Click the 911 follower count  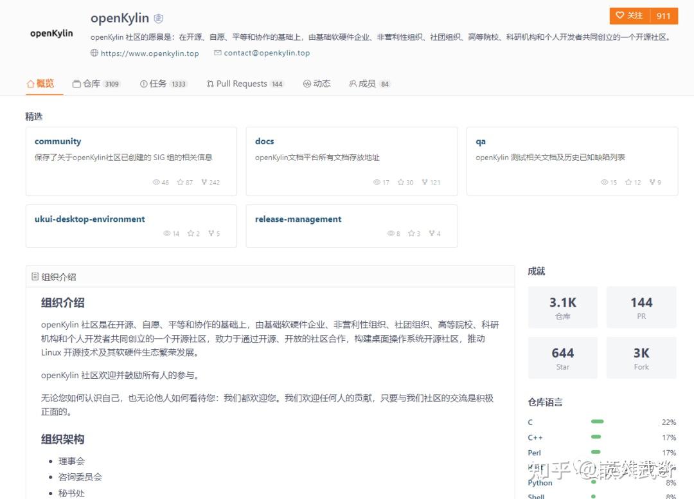click(664, 15)
